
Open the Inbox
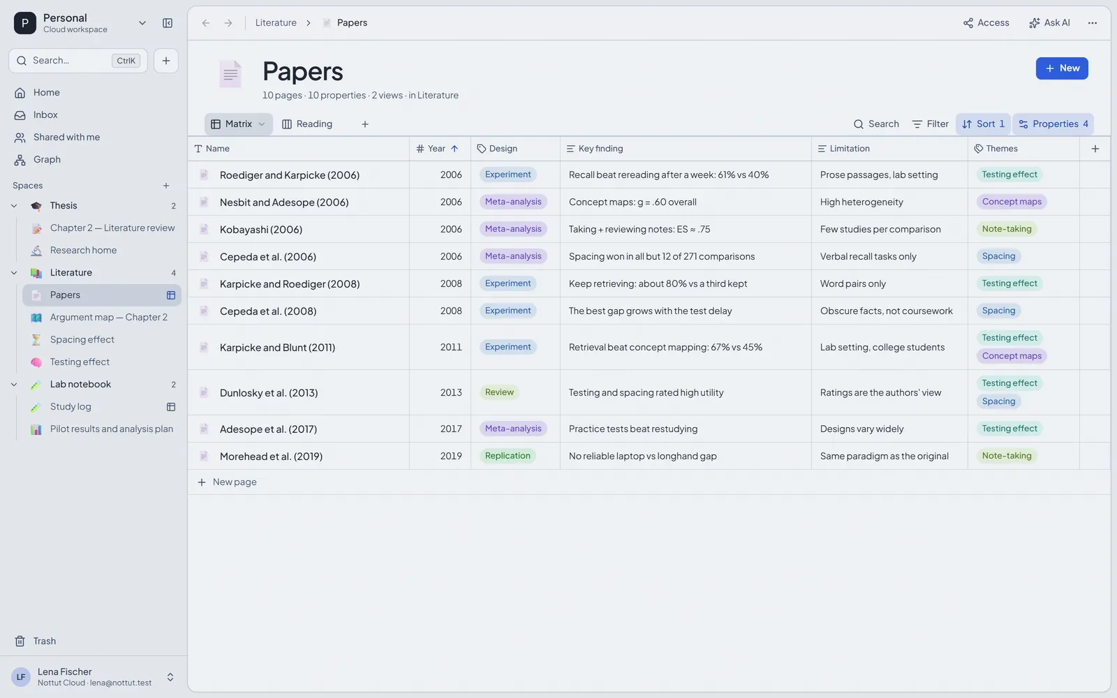(94, 115)
